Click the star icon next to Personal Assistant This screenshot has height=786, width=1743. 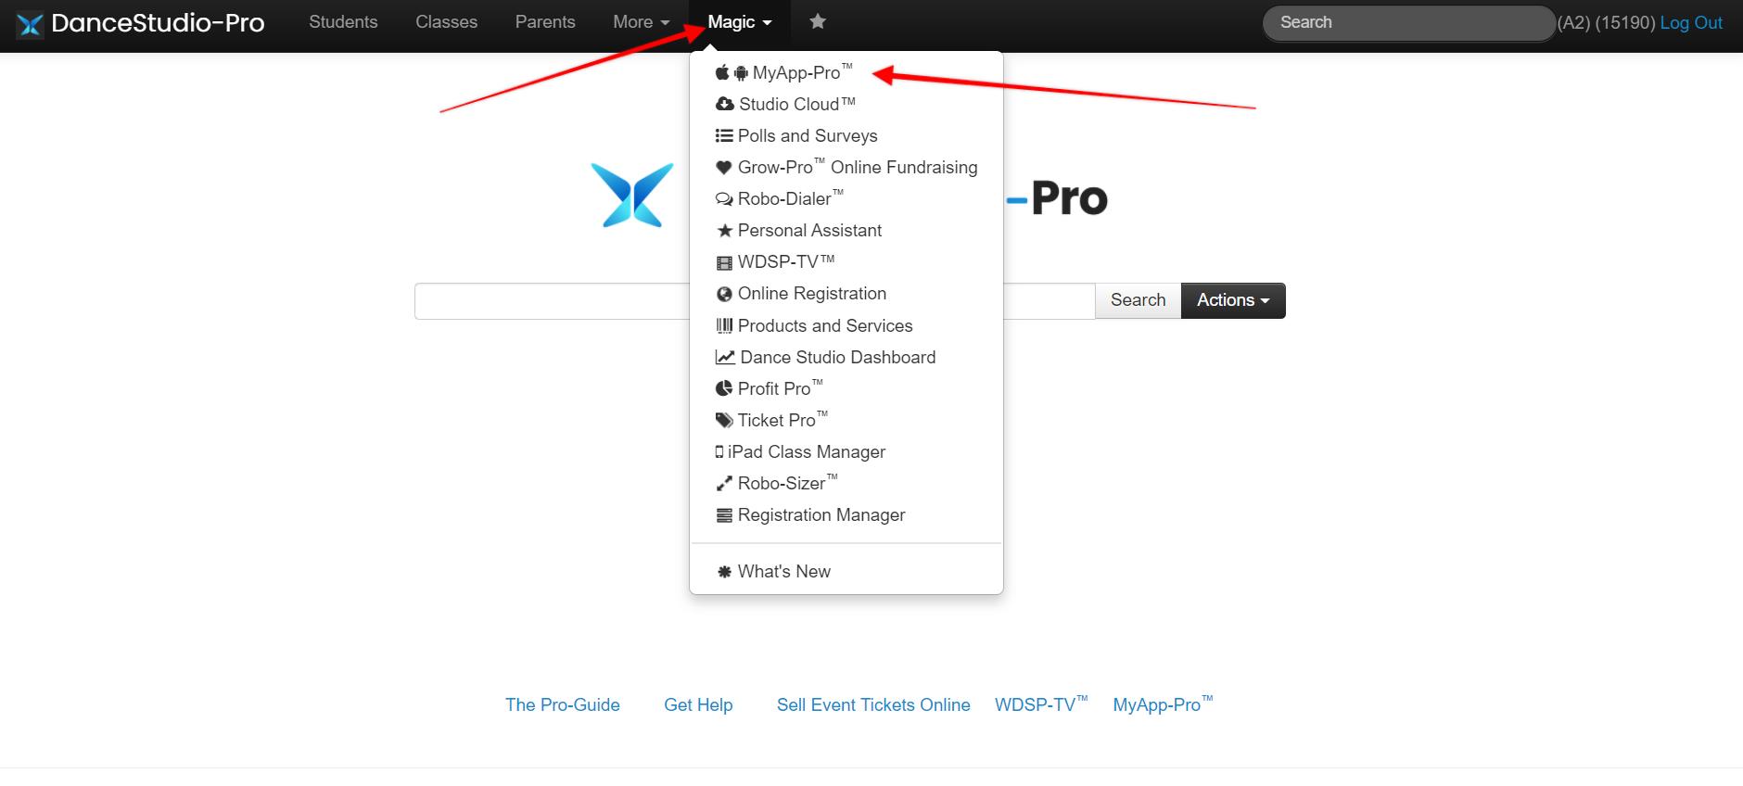pos(725,231)
